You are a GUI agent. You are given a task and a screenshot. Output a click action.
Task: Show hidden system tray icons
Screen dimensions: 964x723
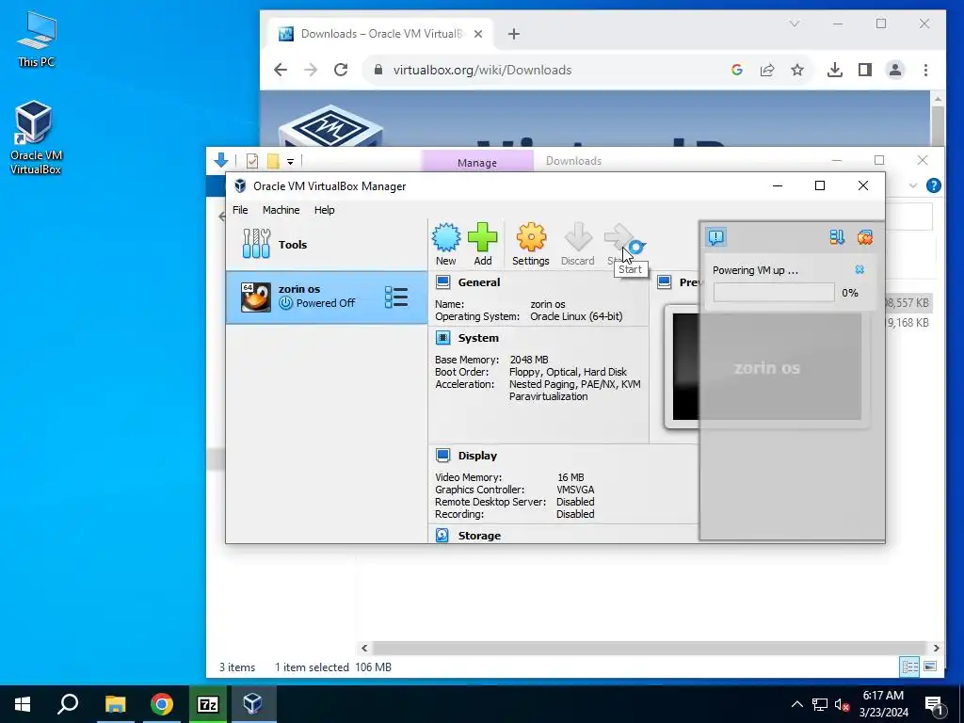pos(796,704)
